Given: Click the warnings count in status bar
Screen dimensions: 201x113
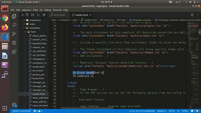Looking at the screenshot, I should 40,111.
